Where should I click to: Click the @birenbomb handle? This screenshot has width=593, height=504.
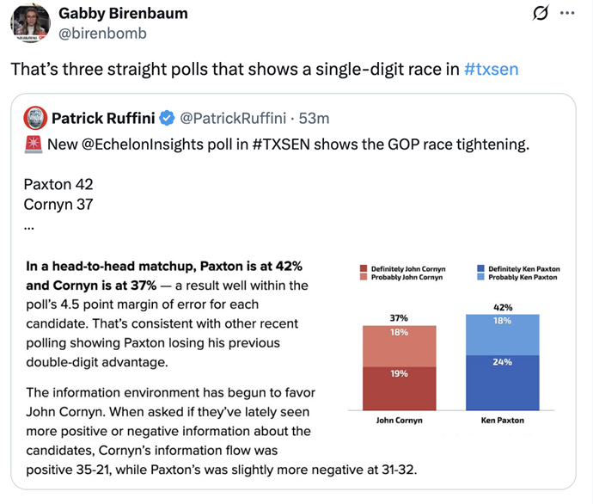pos(102,34)
